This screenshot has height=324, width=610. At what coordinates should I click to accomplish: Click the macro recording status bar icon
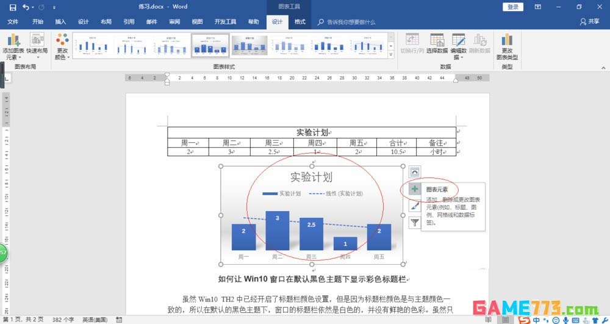(119, 320)
